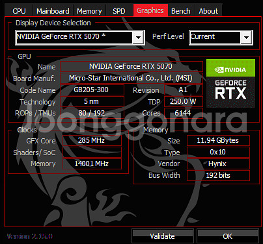Click the memory vendor Hynix
Image resolution: width=263 pixels, height=244 pixels.
(x=218, y=164)
